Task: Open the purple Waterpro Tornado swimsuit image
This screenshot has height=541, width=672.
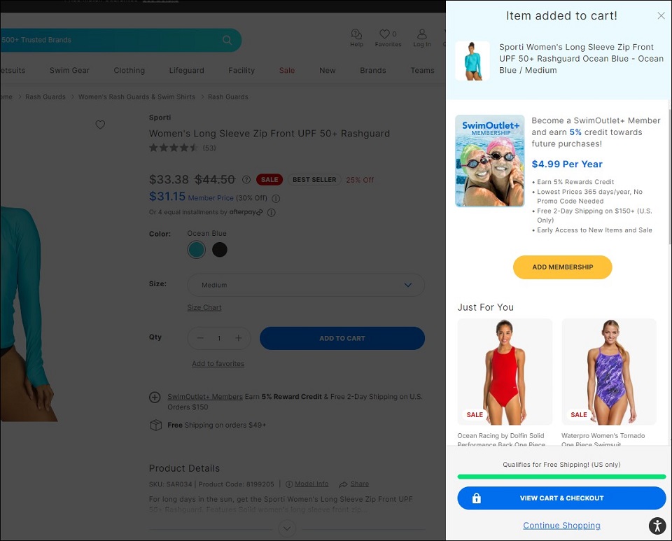Action: tap(609, 372)
